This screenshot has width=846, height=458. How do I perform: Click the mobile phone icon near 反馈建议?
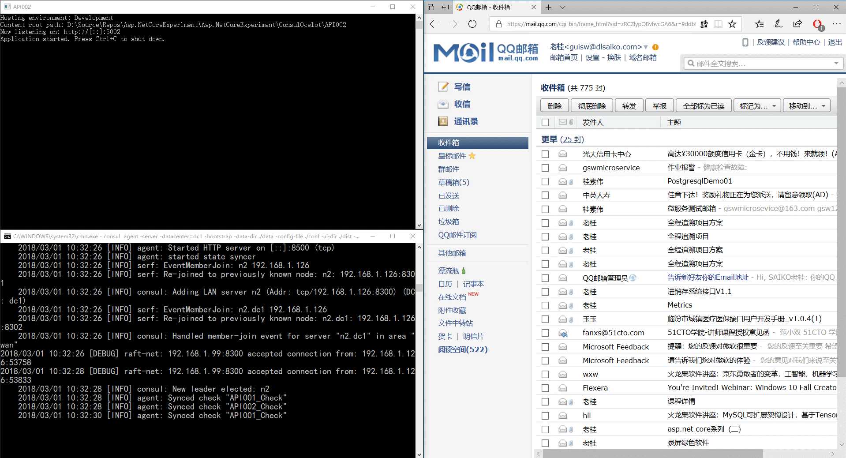(745, 42)
